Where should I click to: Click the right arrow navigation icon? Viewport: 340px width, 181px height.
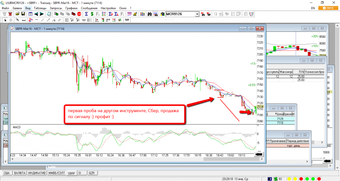point(42,14)
